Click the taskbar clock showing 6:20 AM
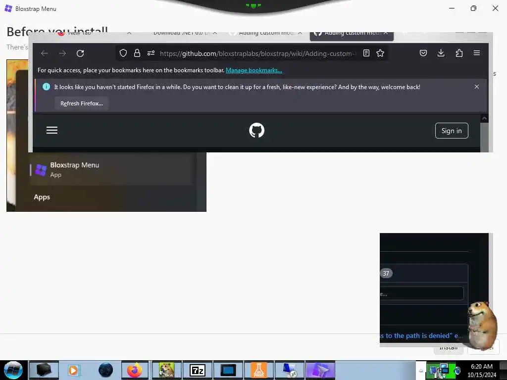 [481, 370]
